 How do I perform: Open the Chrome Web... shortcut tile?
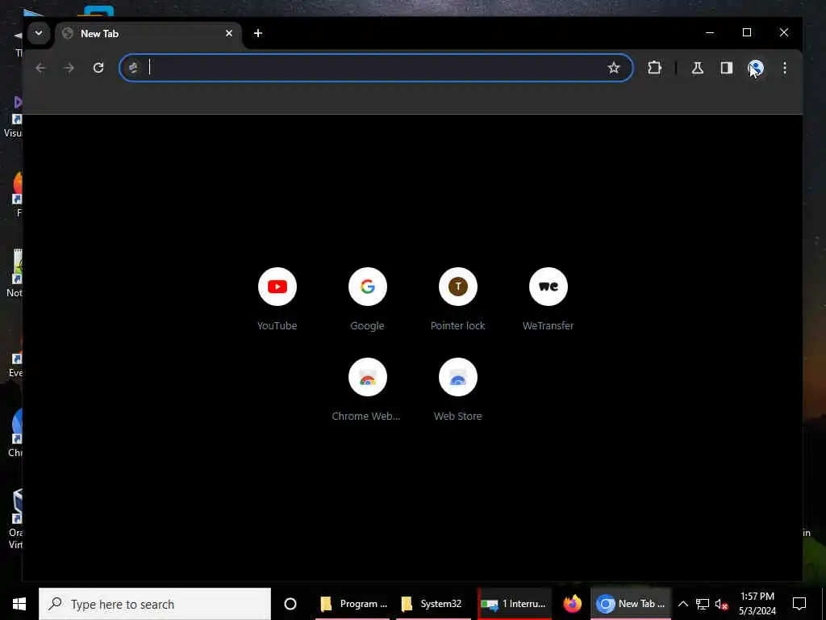click(367, 389)
